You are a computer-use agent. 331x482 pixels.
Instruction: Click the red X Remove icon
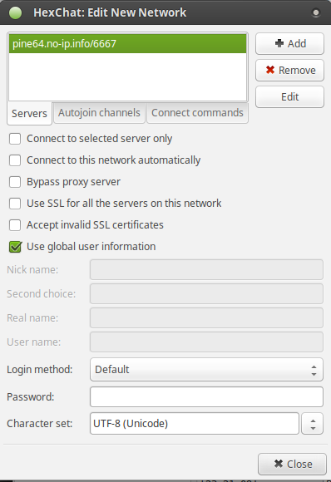(270, 70)
